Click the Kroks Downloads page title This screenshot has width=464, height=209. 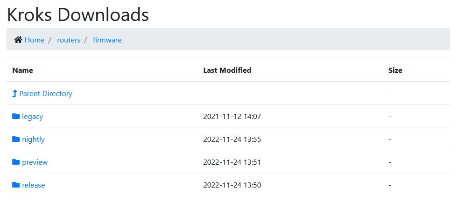pyautogui.click(x=77, y=15)
